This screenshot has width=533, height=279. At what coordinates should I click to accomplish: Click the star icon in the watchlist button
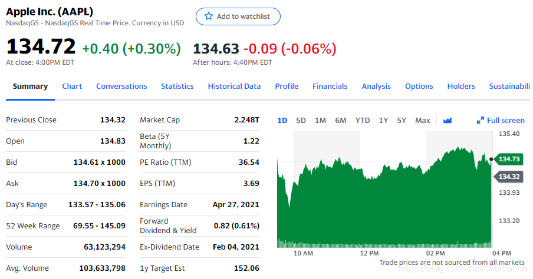click(x=209, y=16)
